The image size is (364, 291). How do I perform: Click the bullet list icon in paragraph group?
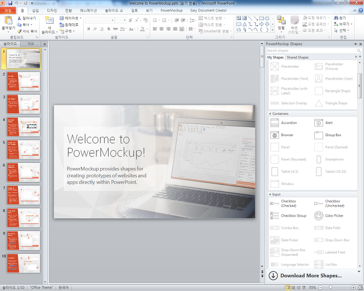[x=155, y=20]
